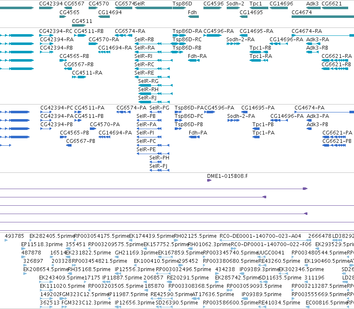
Task: Select the Adk3-PB protein label
Action: (317, 125)
